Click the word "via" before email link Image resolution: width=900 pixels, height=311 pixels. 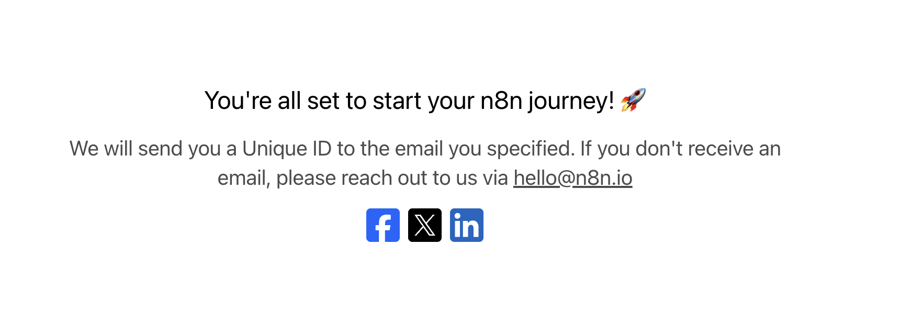(495, 178)
